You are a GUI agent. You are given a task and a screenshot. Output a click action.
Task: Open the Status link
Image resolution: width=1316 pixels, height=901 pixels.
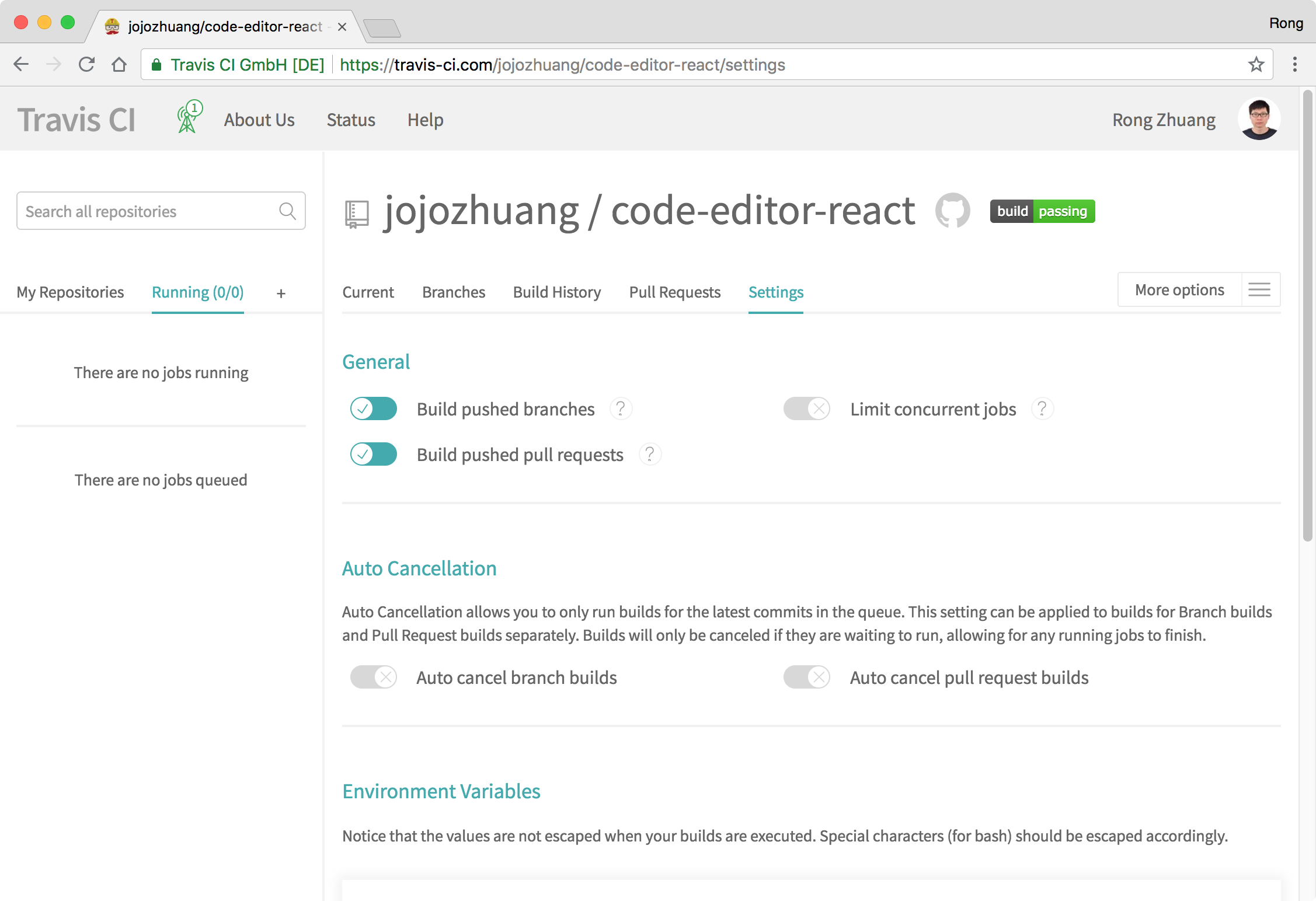click(351, 120)
